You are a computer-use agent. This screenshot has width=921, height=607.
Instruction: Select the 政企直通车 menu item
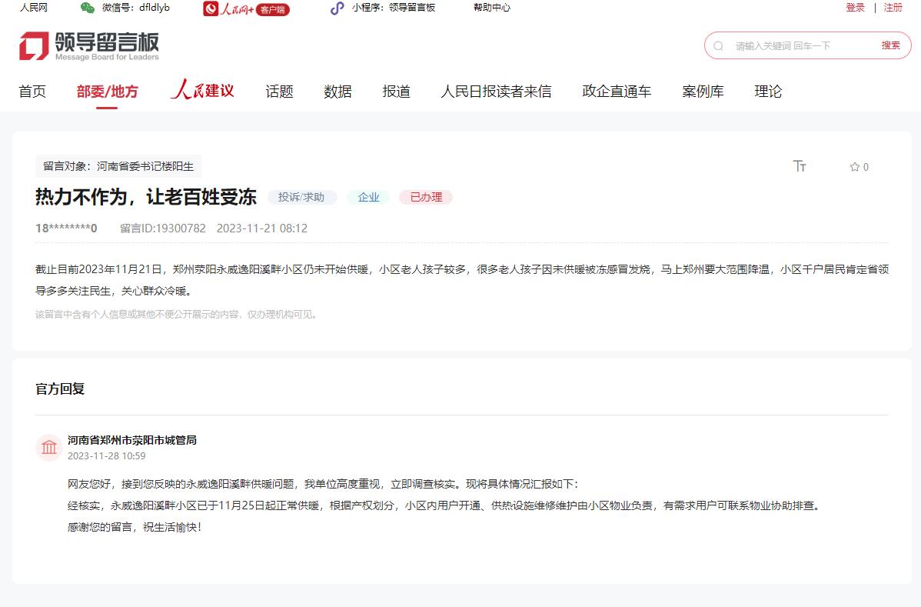coord(617,92)
